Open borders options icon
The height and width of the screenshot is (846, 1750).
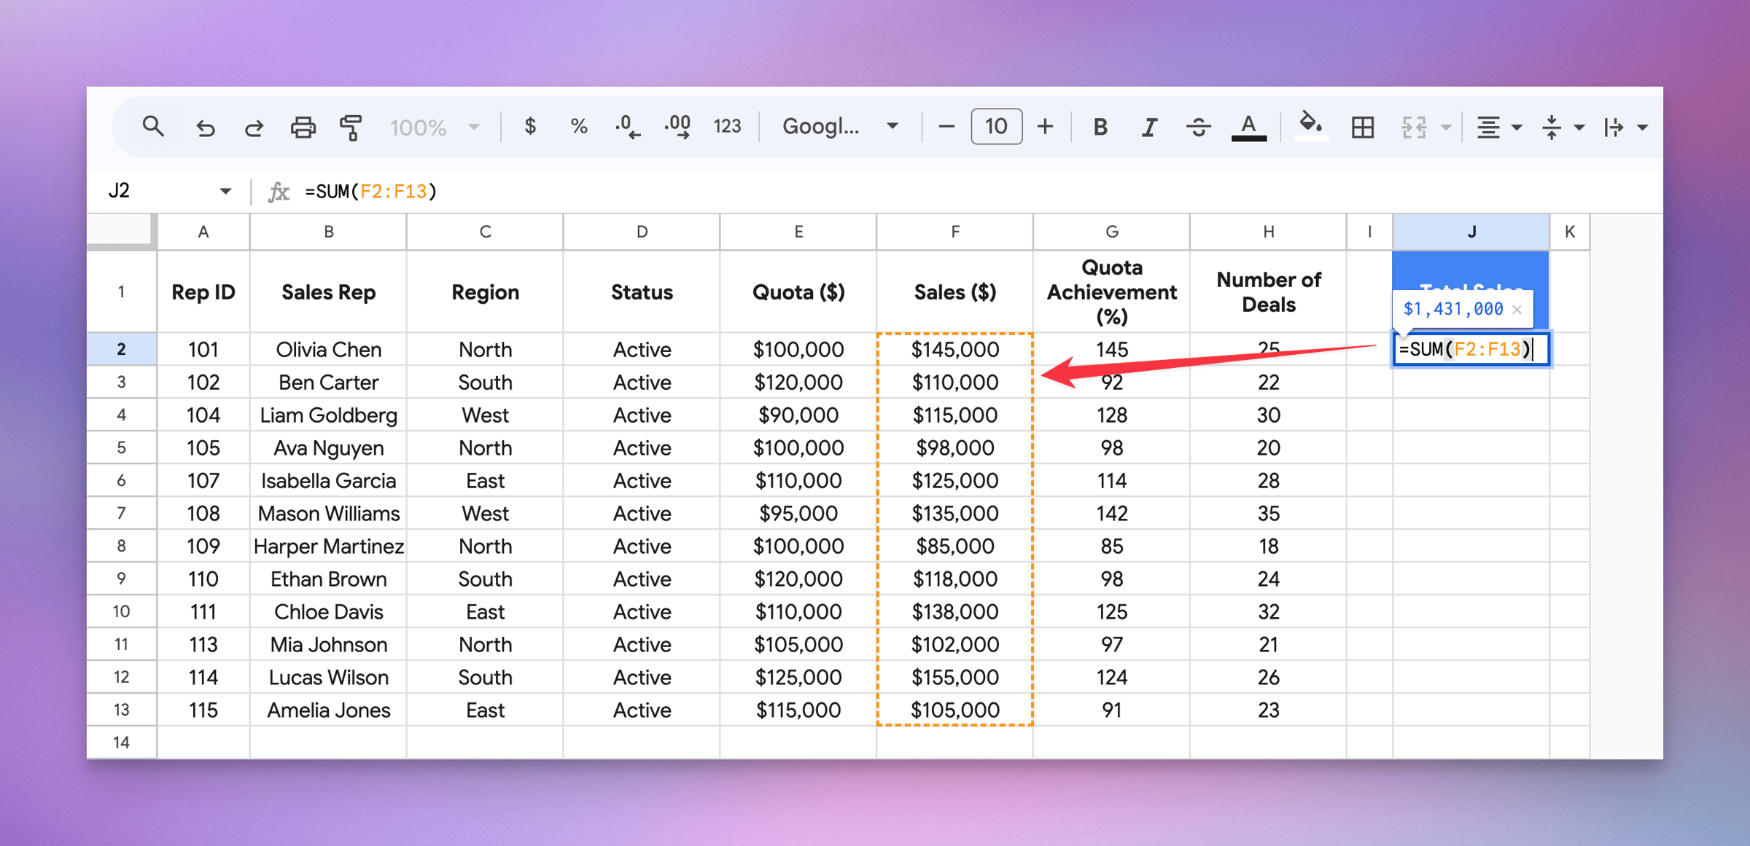(x=1362, y=128)
